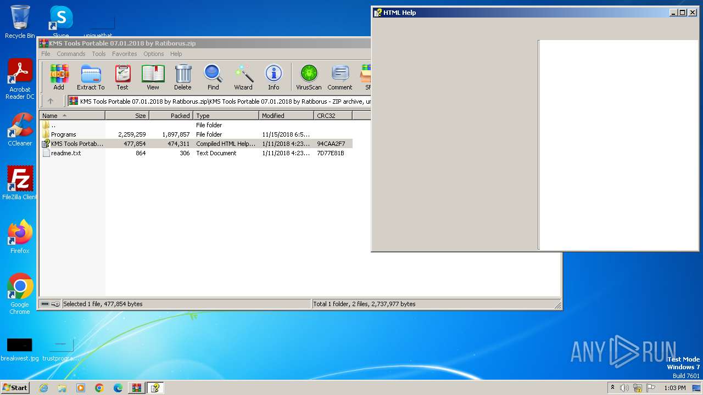703x395 pixels.
Task: Open the Commands menu
Action: point(71,54)
